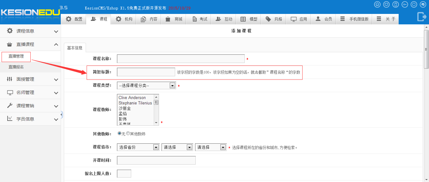
Task: Collapse the sidebar with the splitter arrow
Action: (62, 115)
